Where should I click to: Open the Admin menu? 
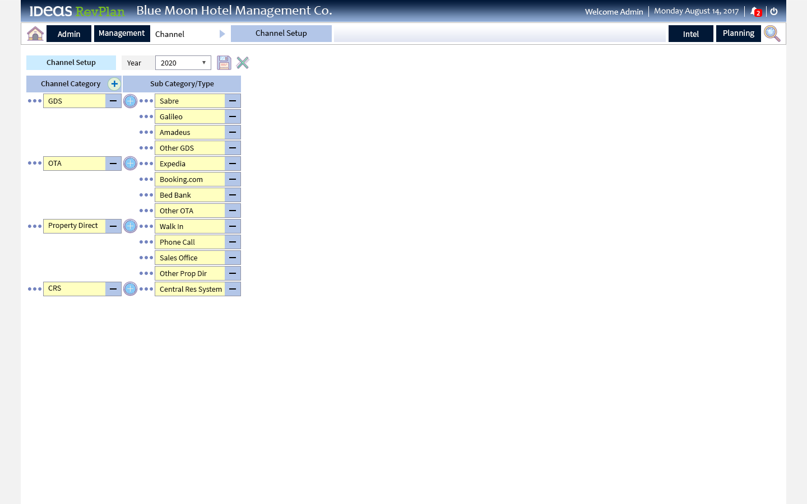(x=69, y=34)
